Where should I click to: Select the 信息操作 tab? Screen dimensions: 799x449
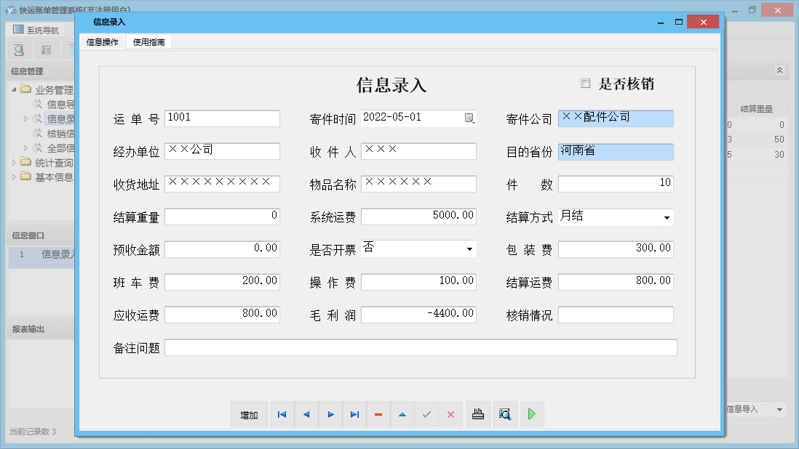click(101, 41)
